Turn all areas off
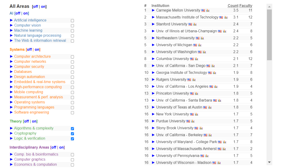The height and width of the screenshot is (168, 281). click(35, 7)
